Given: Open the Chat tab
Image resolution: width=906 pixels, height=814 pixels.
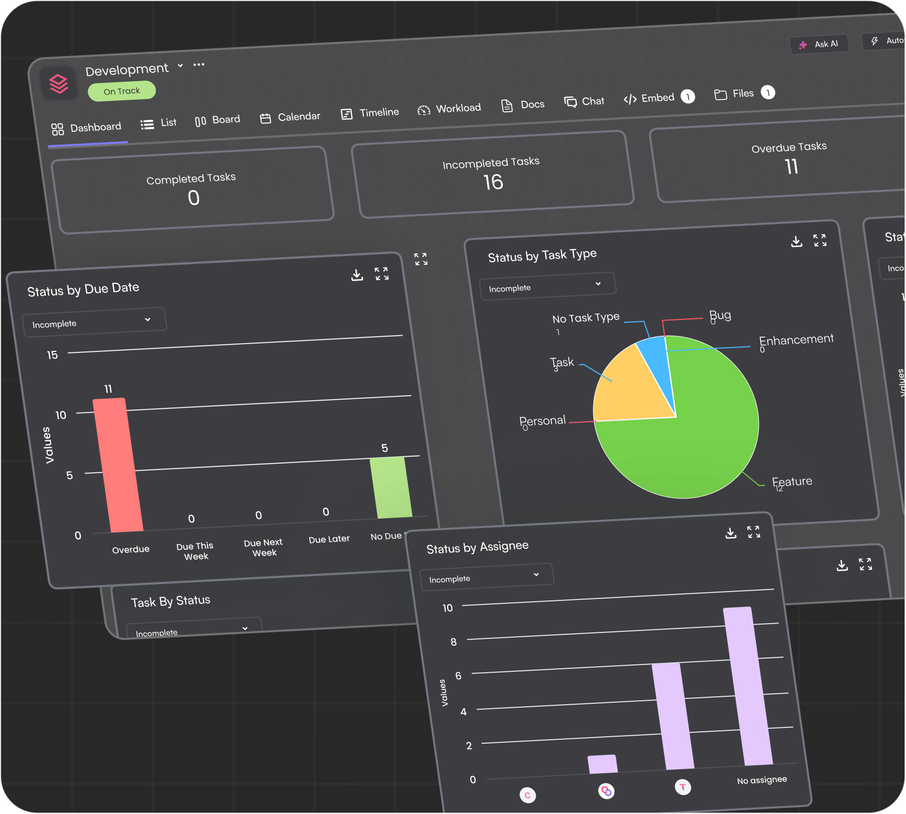Looking at the screenshot, I should click(584, 101).
